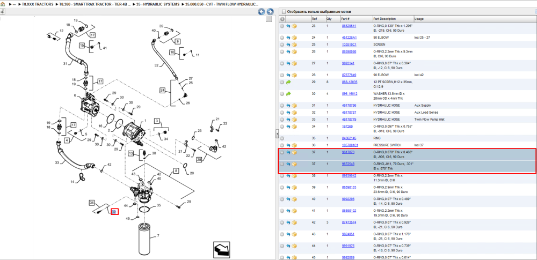The width and height of the screenshot is (537, 260).
Task: Select boxed callout 24 in the diagram
Action: [x=162, y=91]
